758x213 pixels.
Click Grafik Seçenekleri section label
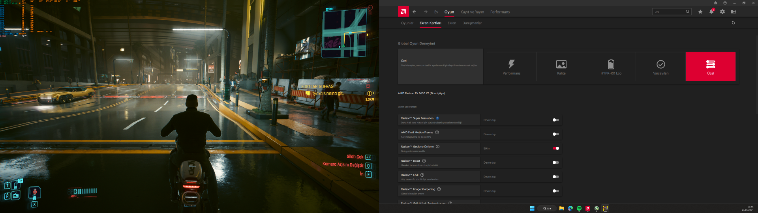click(x=407, y=106)
